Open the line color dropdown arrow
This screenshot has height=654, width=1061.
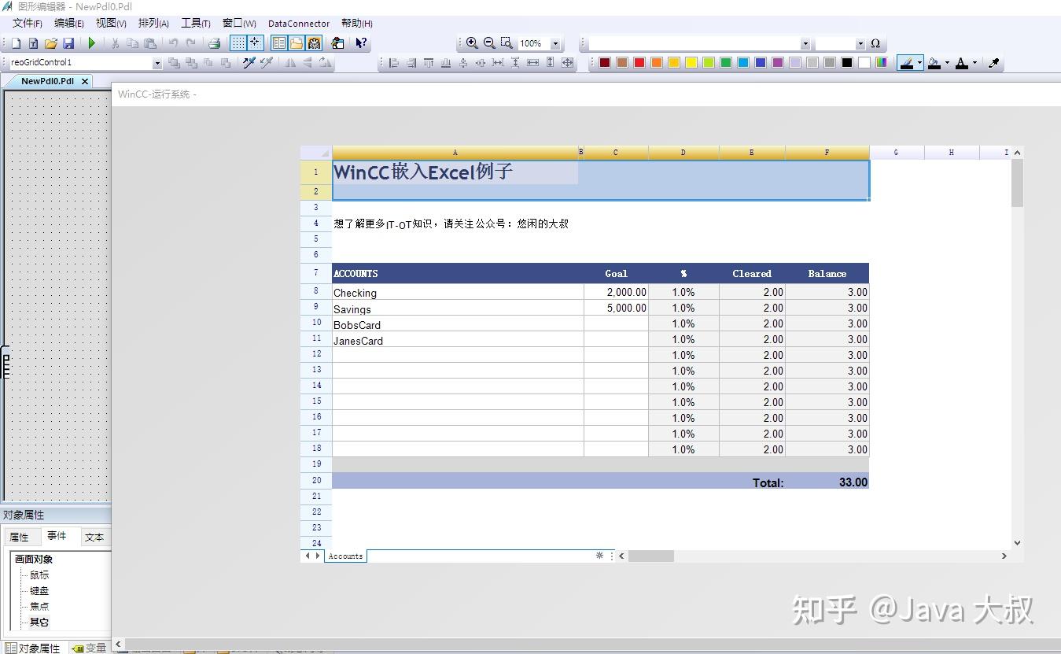(919, 62)
